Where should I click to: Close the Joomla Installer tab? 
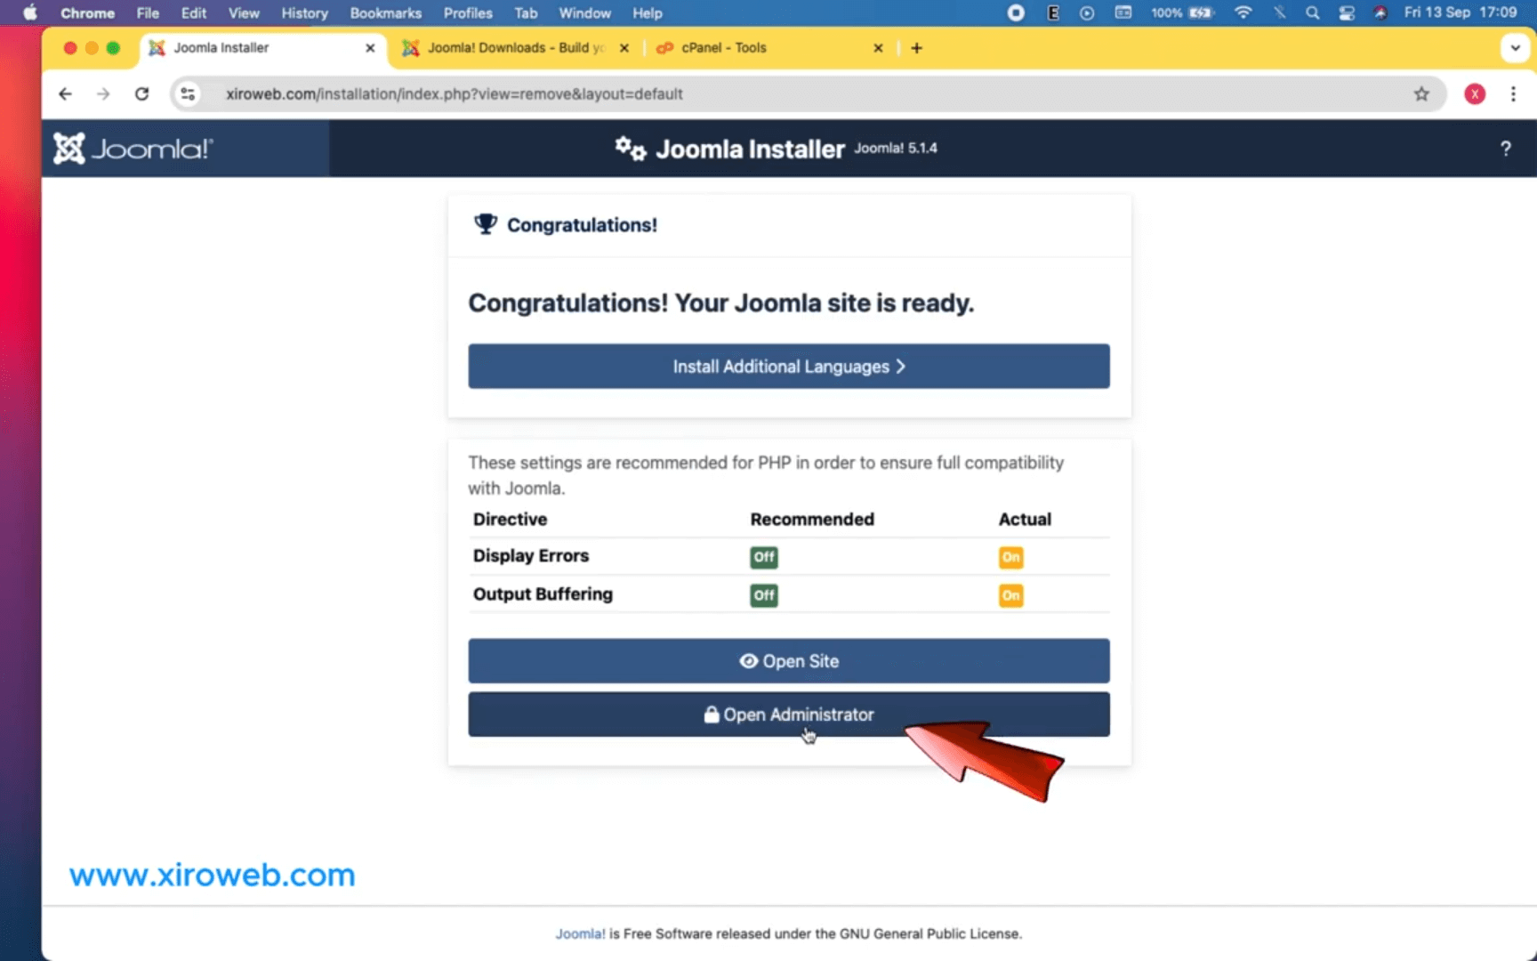(x=370, y=48)
